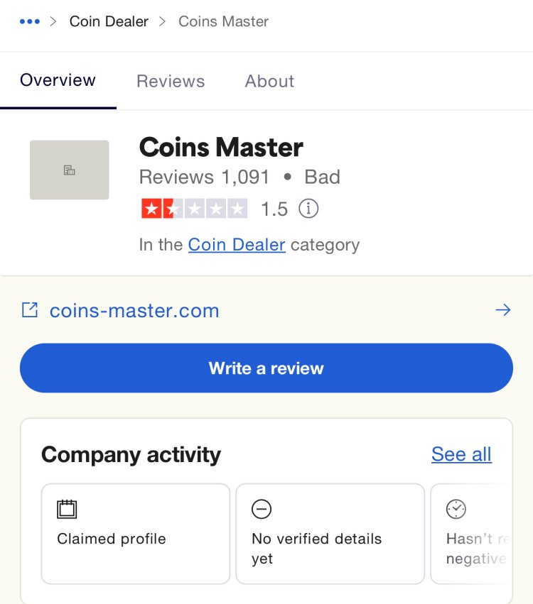Click the Claimed profile card text
Viewport: 533px width, 604px height.
[112, 539]
